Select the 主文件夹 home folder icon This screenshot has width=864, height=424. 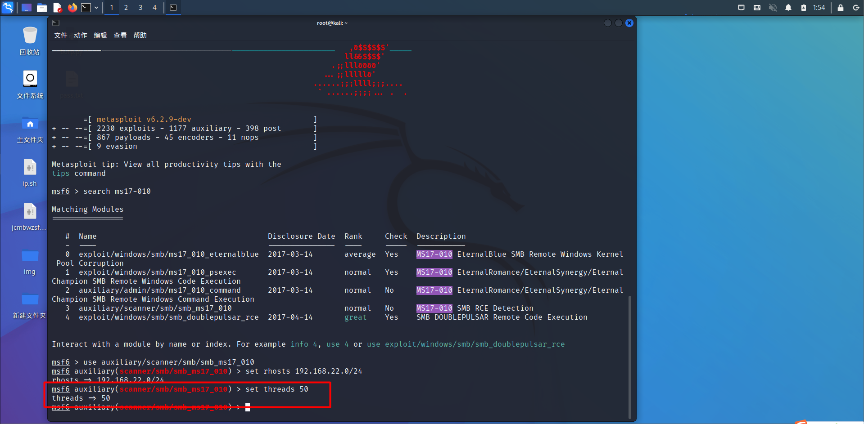pos(30,129)
